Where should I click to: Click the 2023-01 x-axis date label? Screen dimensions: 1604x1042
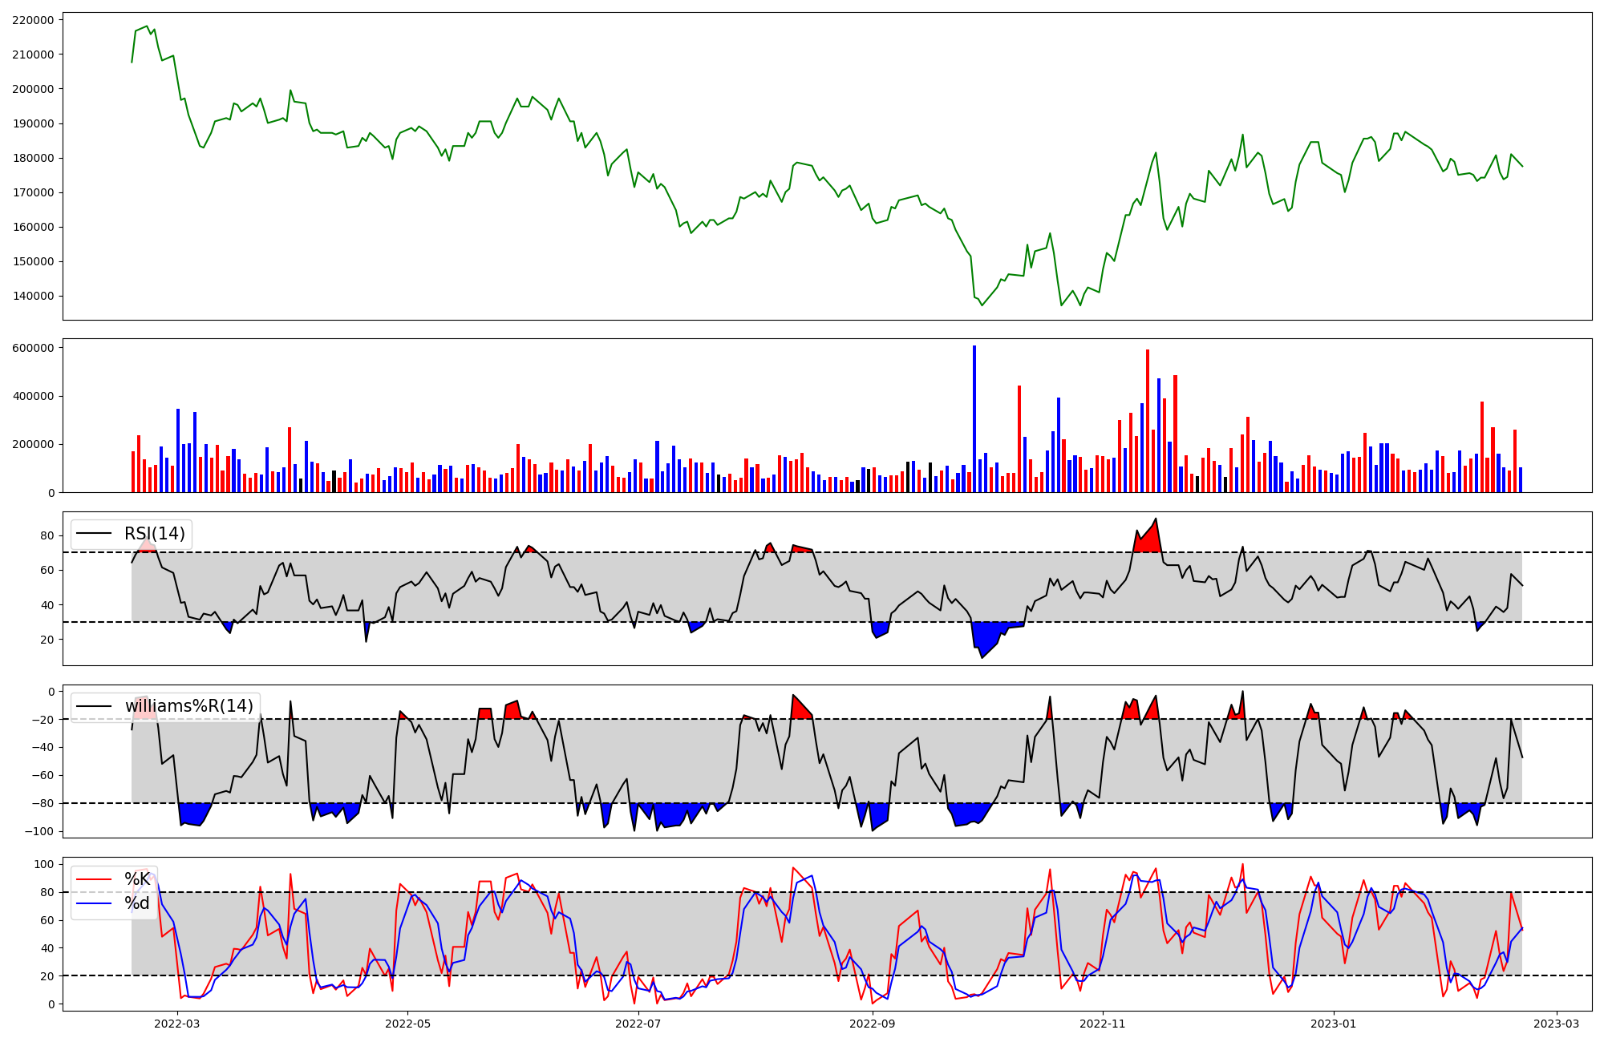coord(1334,1023)
